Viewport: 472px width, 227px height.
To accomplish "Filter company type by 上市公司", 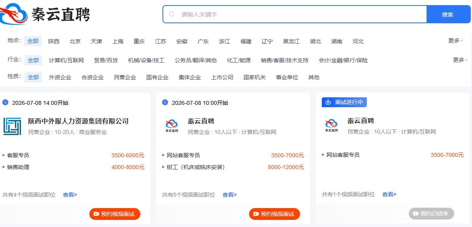I will tap(223, 77).
